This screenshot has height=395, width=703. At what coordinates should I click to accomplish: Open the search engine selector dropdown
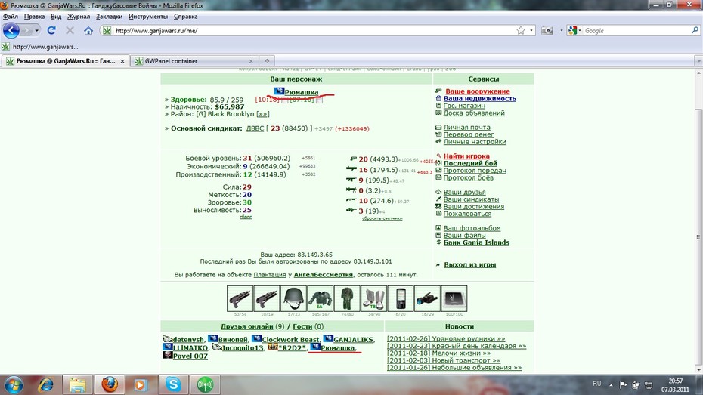[x=574, y=30]
